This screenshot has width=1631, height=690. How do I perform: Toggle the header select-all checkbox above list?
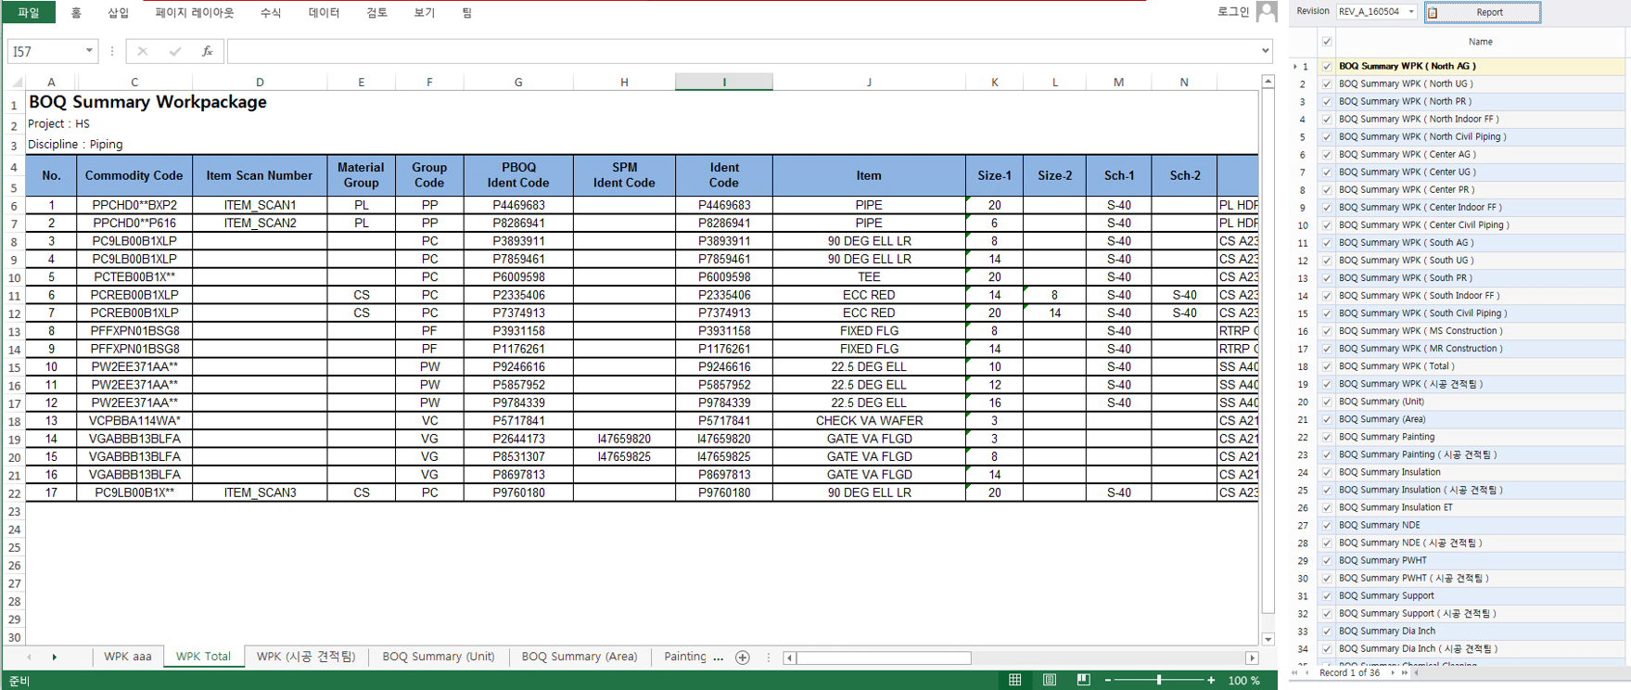(x=1327, y=42)
